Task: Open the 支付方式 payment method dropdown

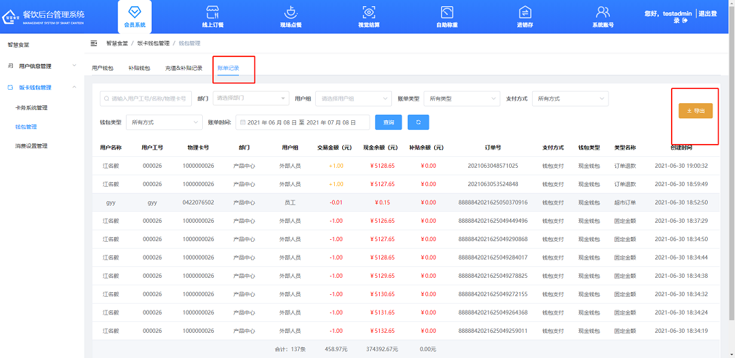Action: point(570,99)
